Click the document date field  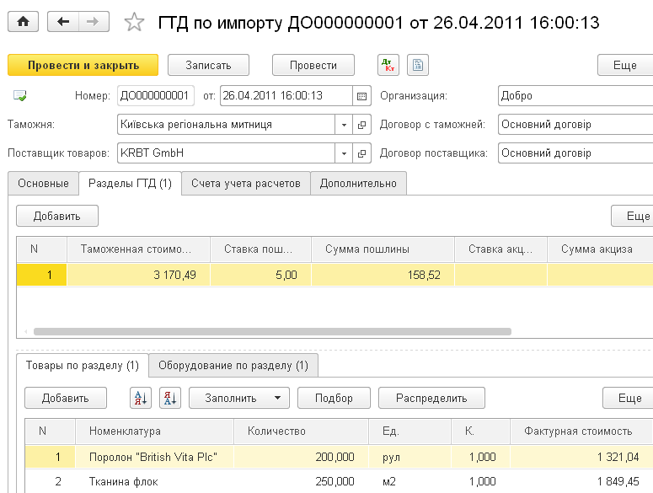click(286, 96)
